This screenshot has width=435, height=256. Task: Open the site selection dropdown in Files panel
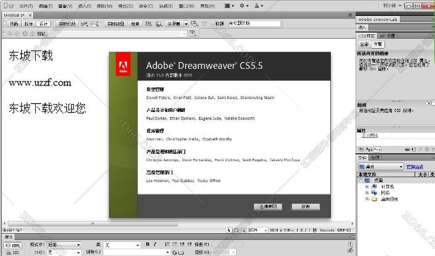coord(381,167)
